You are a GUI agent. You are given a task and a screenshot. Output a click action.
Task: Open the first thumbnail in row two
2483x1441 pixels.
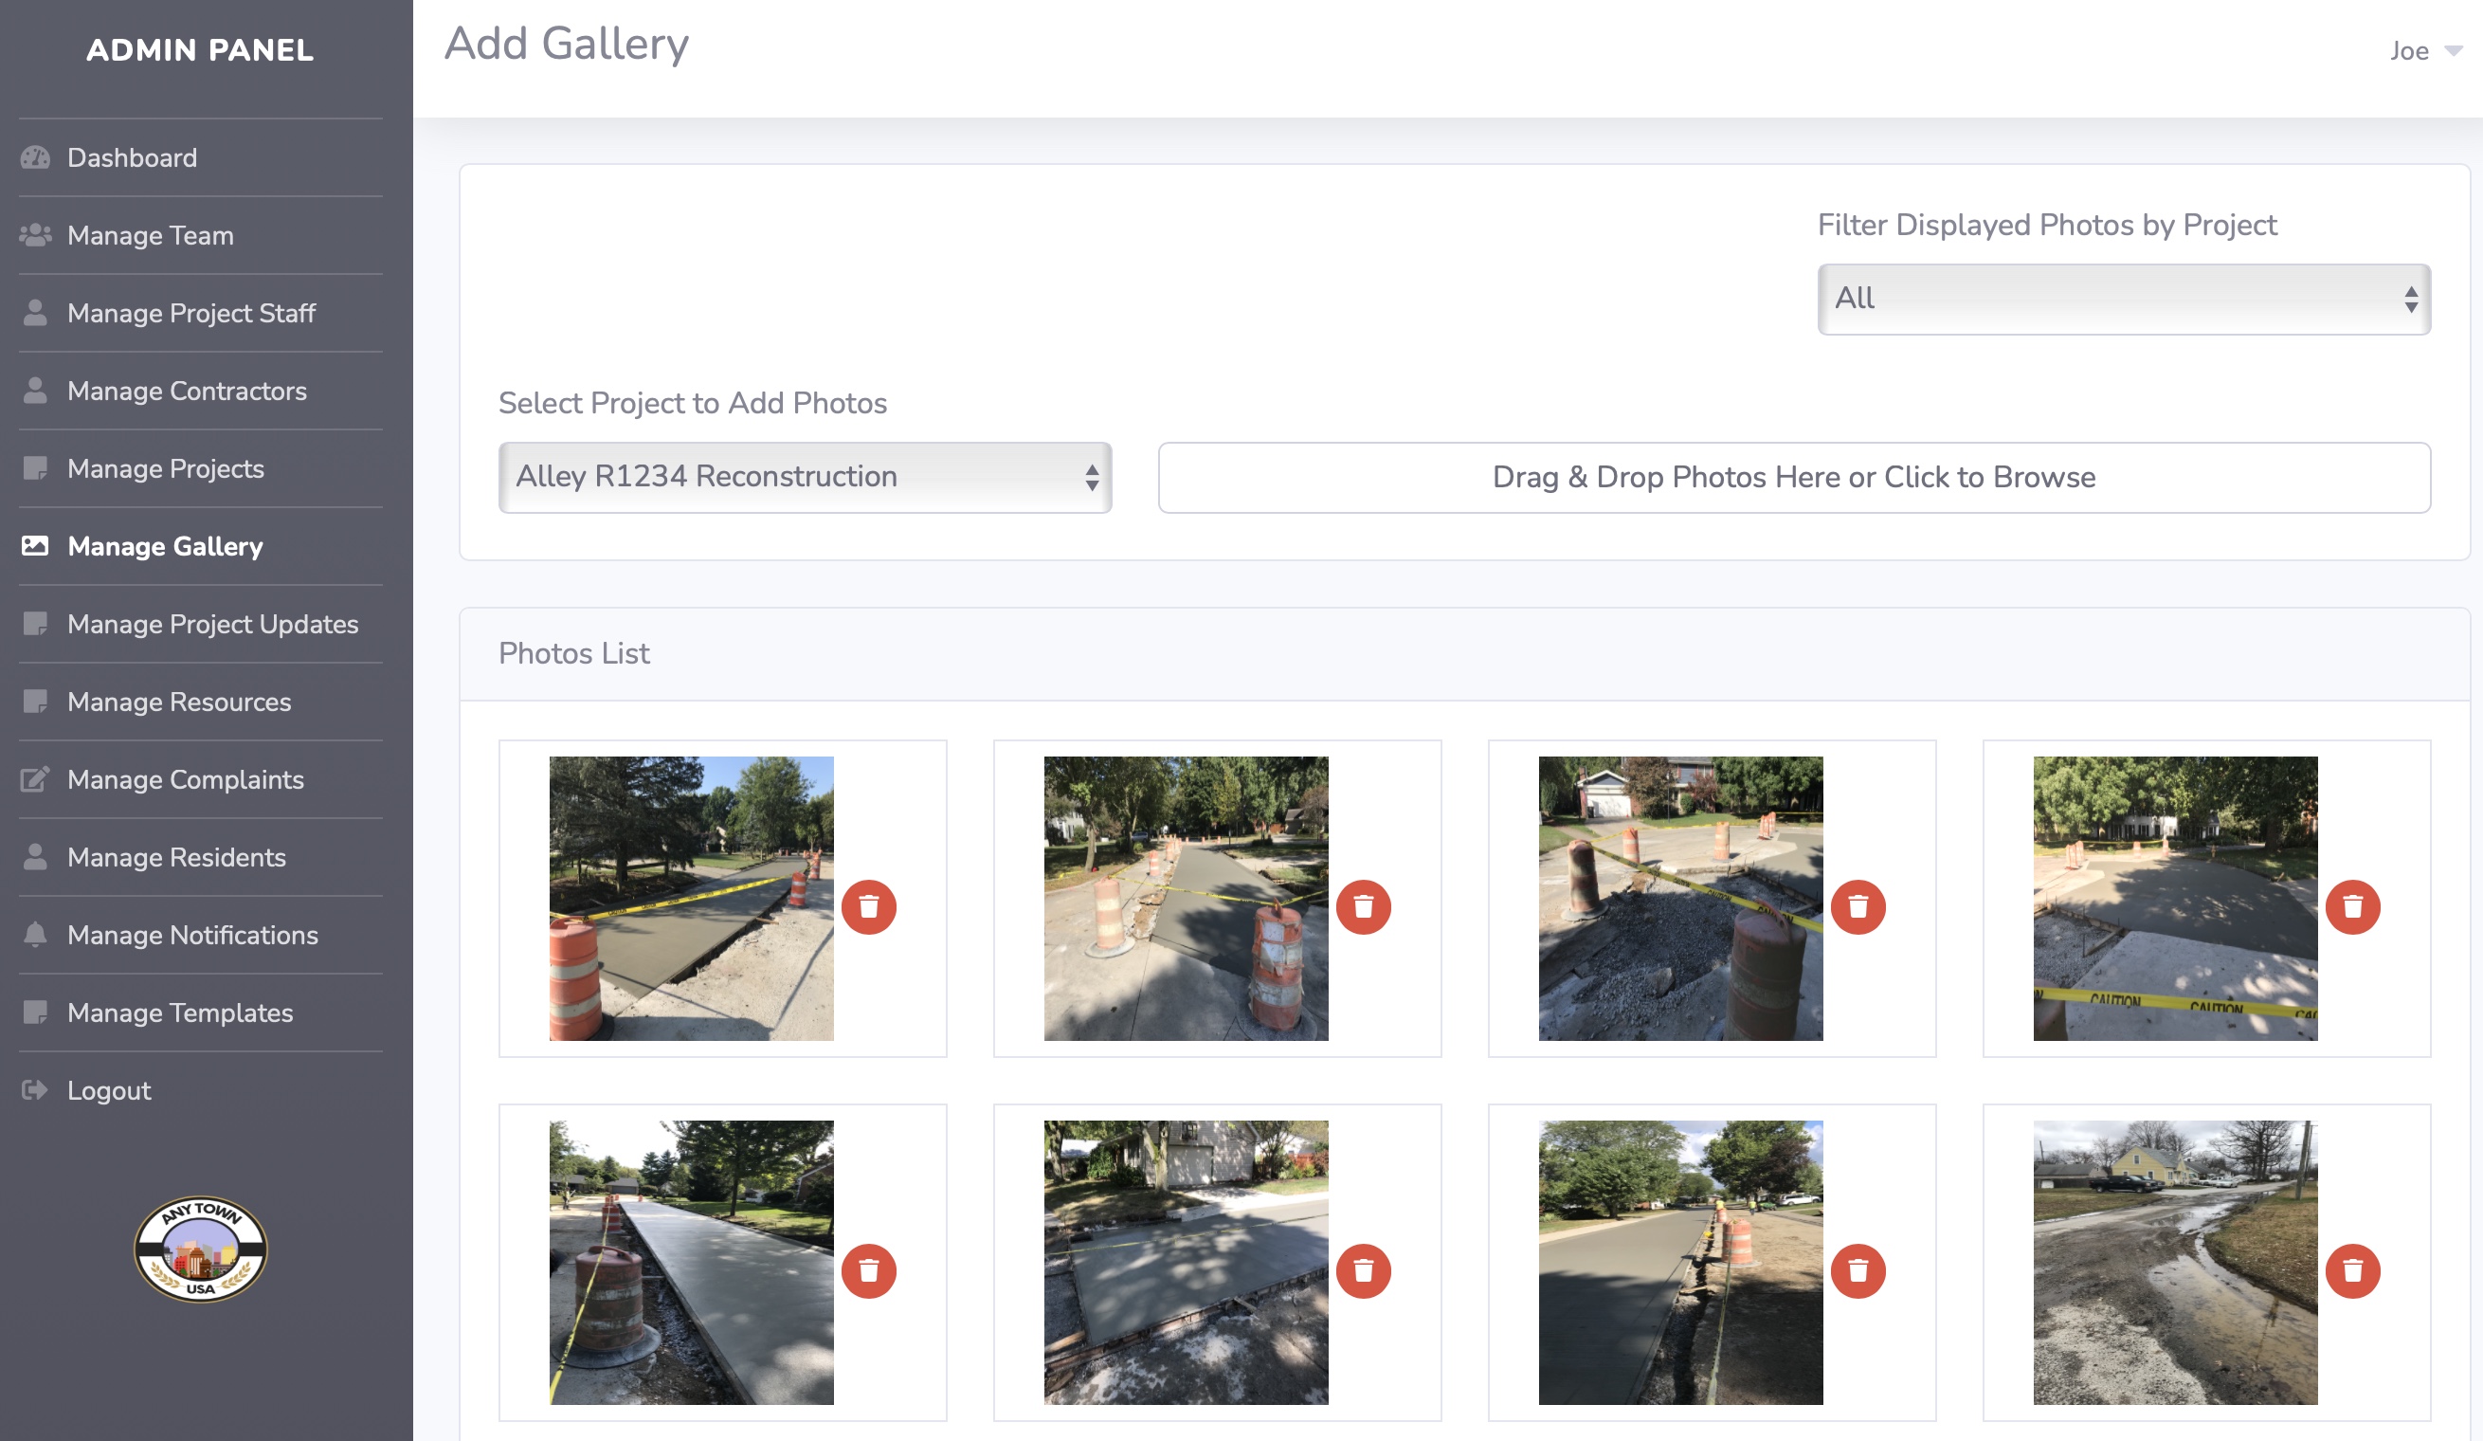click(x=691, y=1263)
